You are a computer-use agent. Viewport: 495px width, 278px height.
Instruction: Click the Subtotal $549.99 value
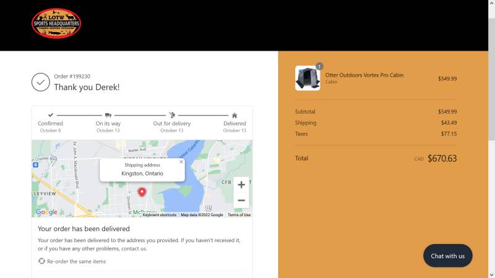[x=447, y=112]
